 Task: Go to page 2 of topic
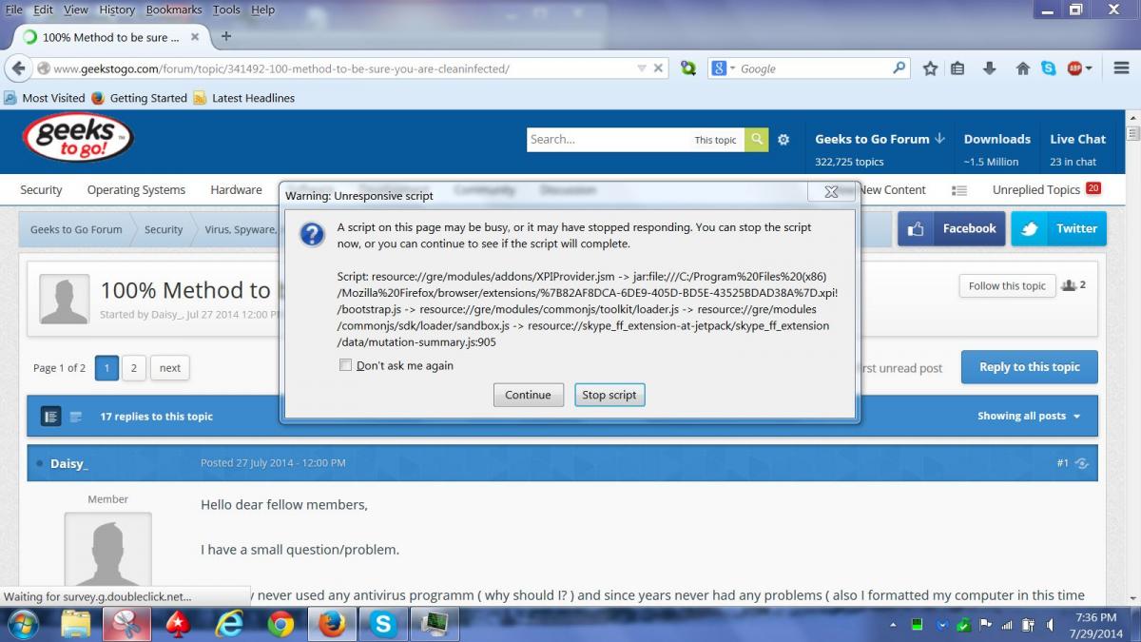coord(134,368)
